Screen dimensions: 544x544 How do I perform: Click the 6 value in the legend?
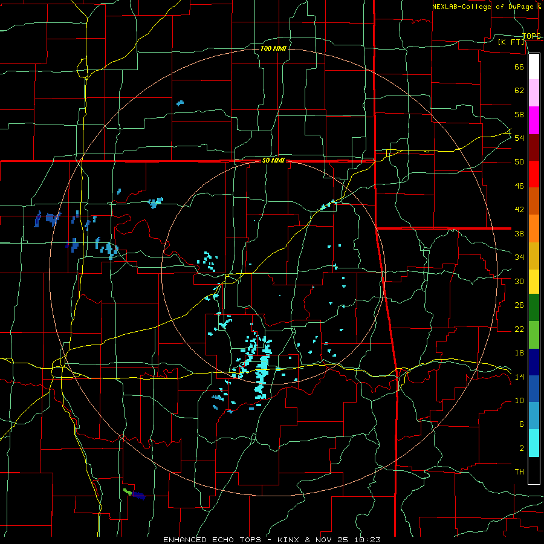(x=521, y=424)
